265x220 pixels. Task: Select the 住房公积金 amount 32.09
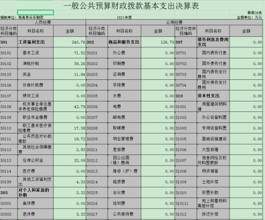[x=70, y=160]
